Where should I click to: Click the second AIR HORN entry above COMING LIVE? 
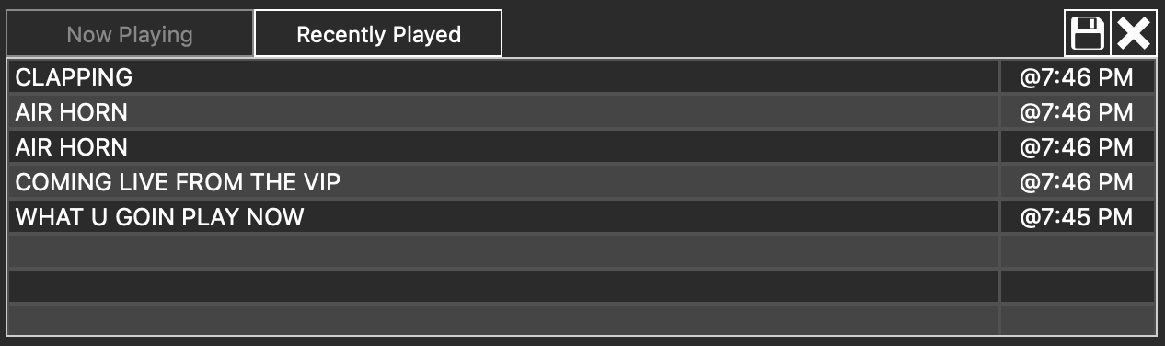click(503, 147)
